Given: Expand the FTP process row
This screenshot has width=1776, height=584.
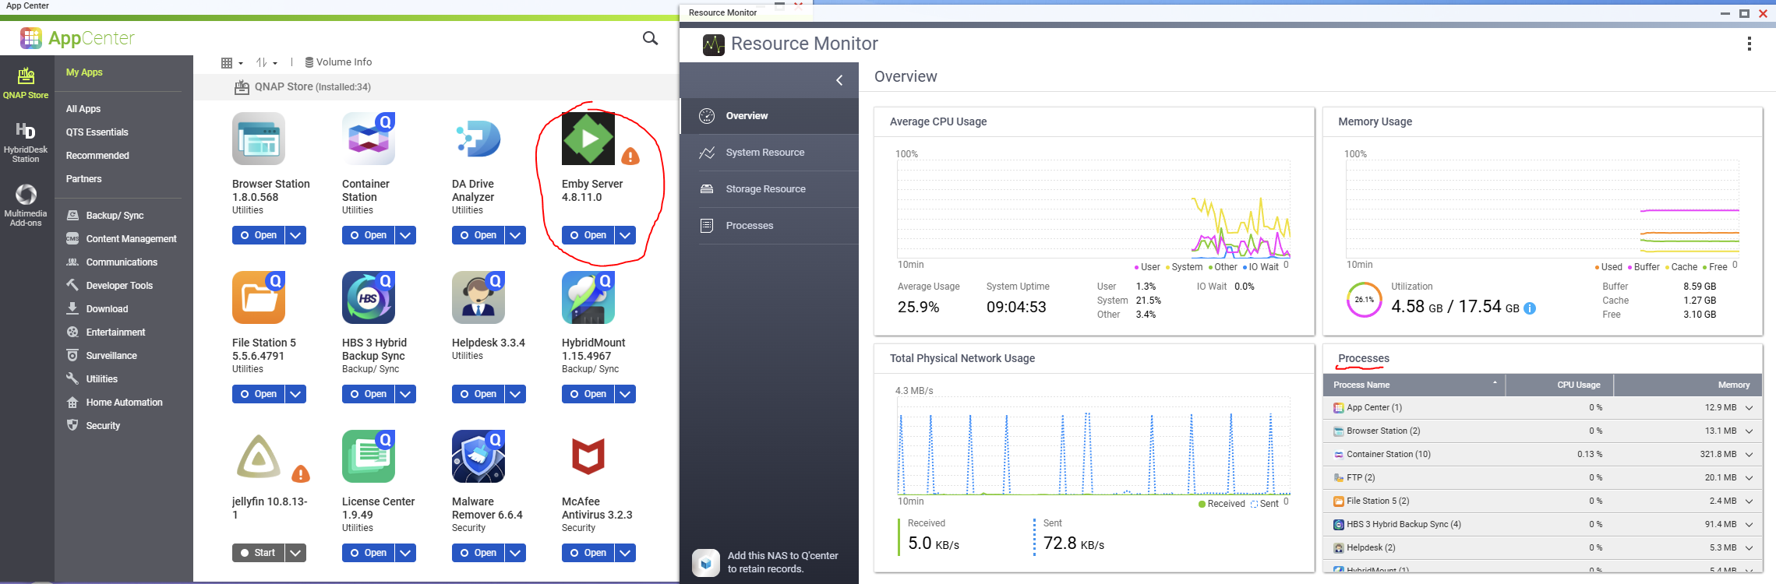Looking at the screenshot, I should pos(1750,478).
